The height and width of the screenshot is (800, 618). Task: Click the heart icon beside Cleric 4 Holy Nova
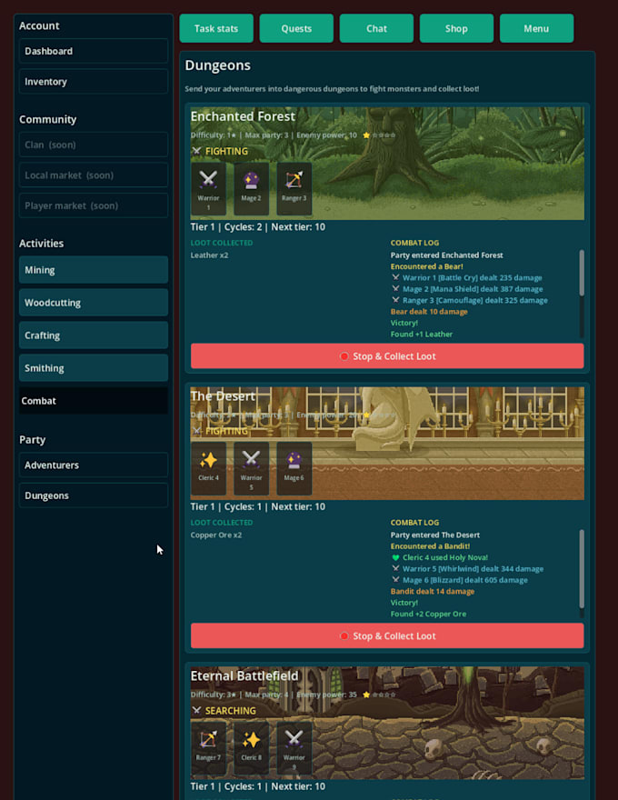(395, 557)
